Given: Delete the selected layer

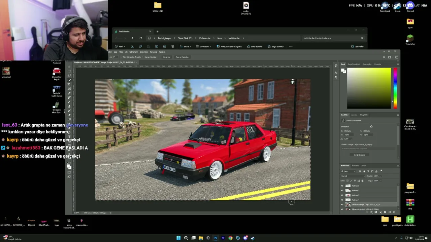Looking at the screenshot, I should click(394, 212).
